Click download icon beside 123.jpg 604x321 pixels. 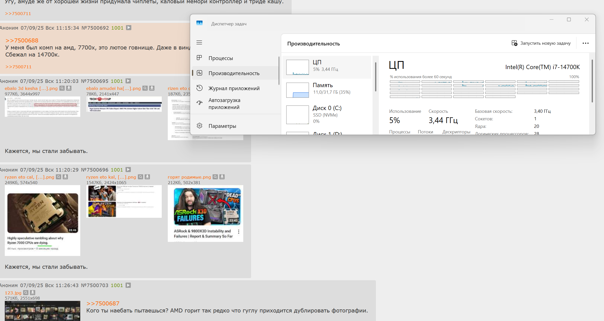[x=32, y=293]
